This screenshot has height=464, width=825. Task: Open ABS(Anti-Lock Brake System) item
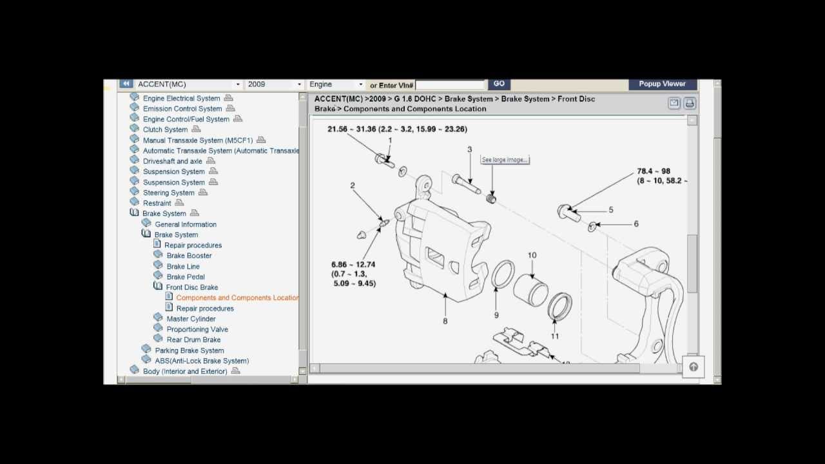click(202, 361)
